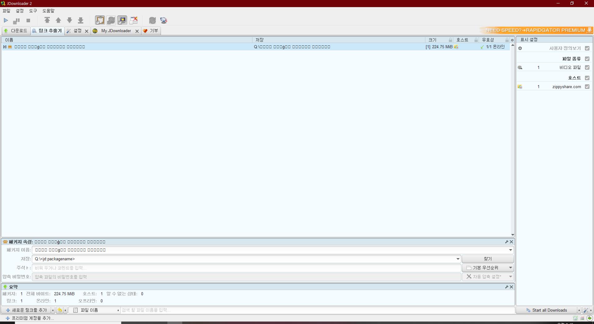Image resolution: width=594 pixels, height=324 pixels.
Task: Sort list by 저장 column header
Action: click(x=339, y=40)
